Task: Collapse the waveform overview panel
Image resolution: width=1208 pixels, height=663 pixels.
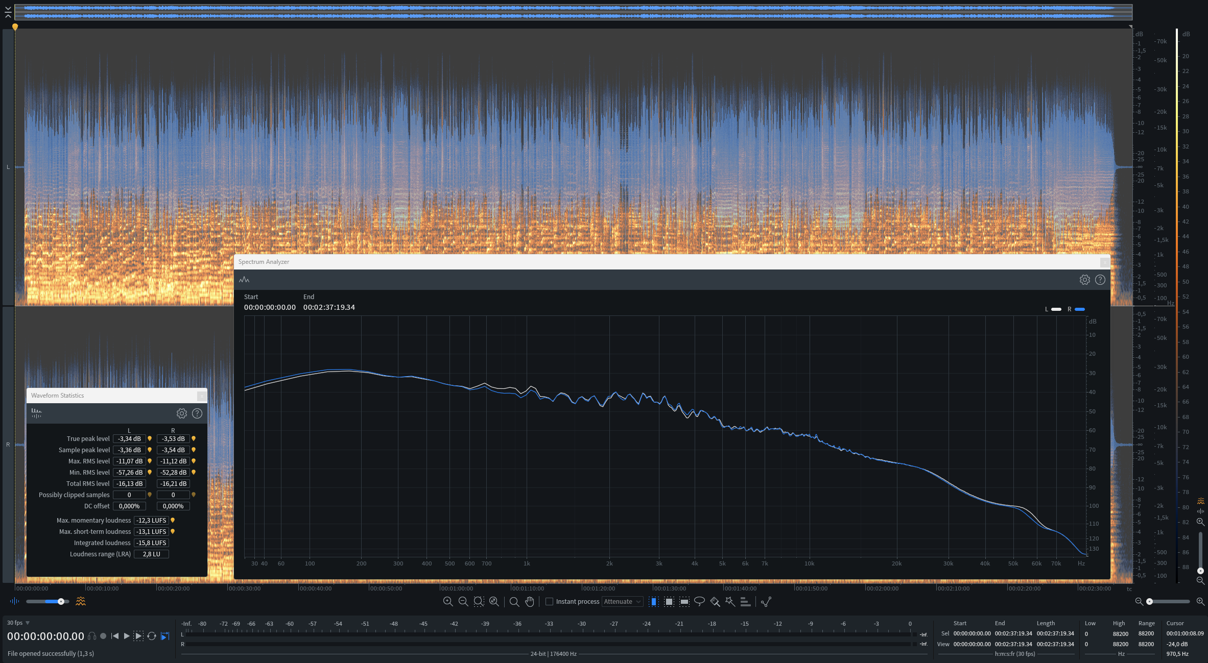Action: (8, 12)
